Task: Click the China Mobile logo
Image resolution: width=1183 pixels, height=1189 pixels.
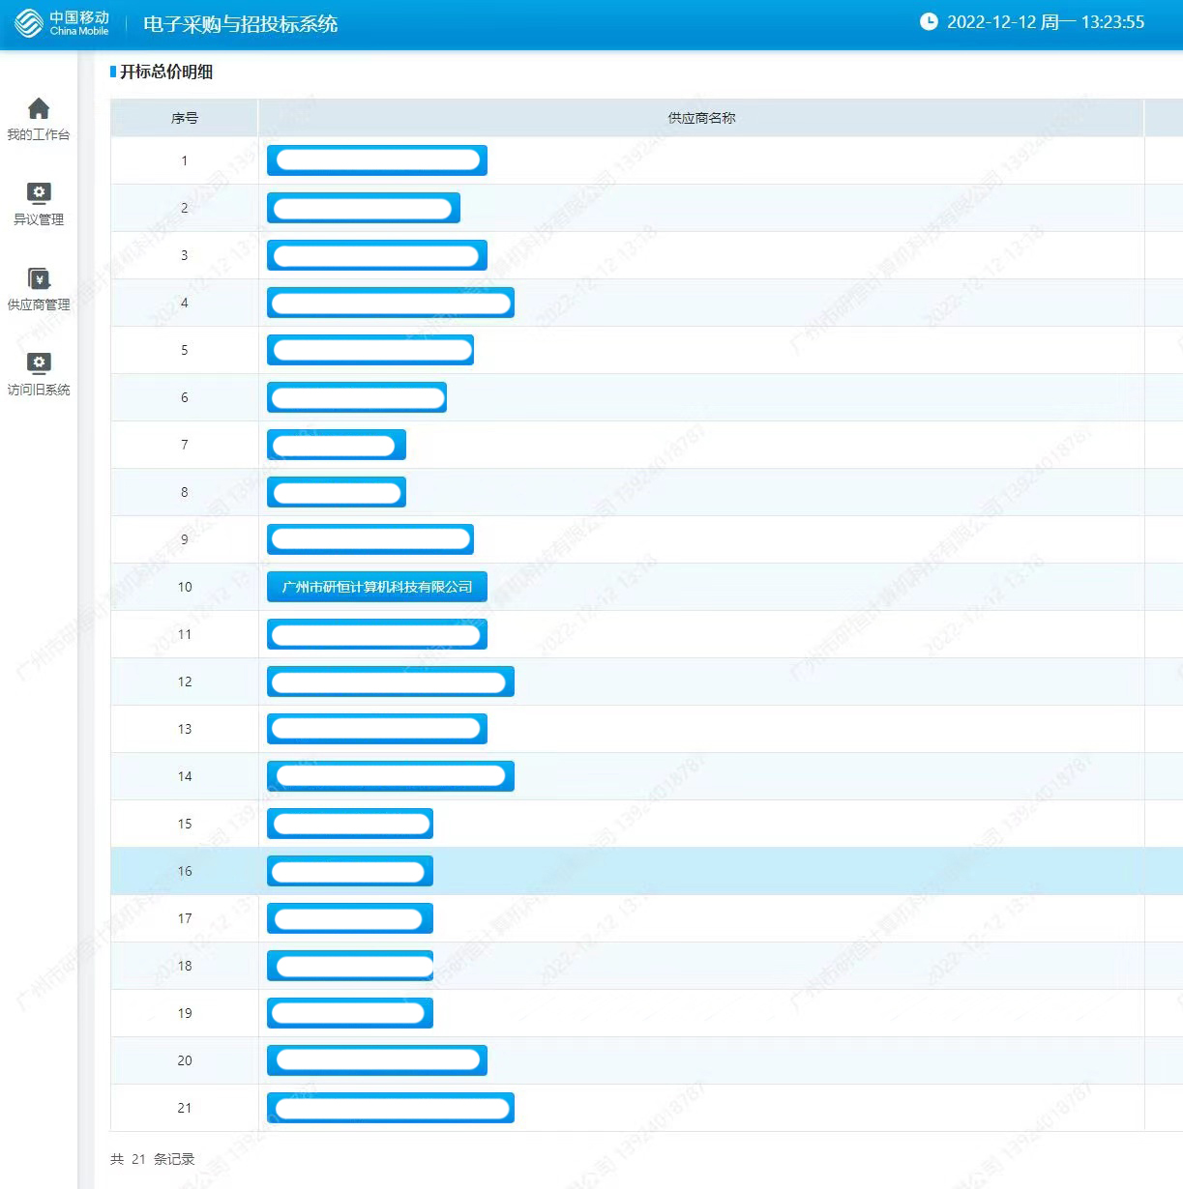Action: coord(62,23)
